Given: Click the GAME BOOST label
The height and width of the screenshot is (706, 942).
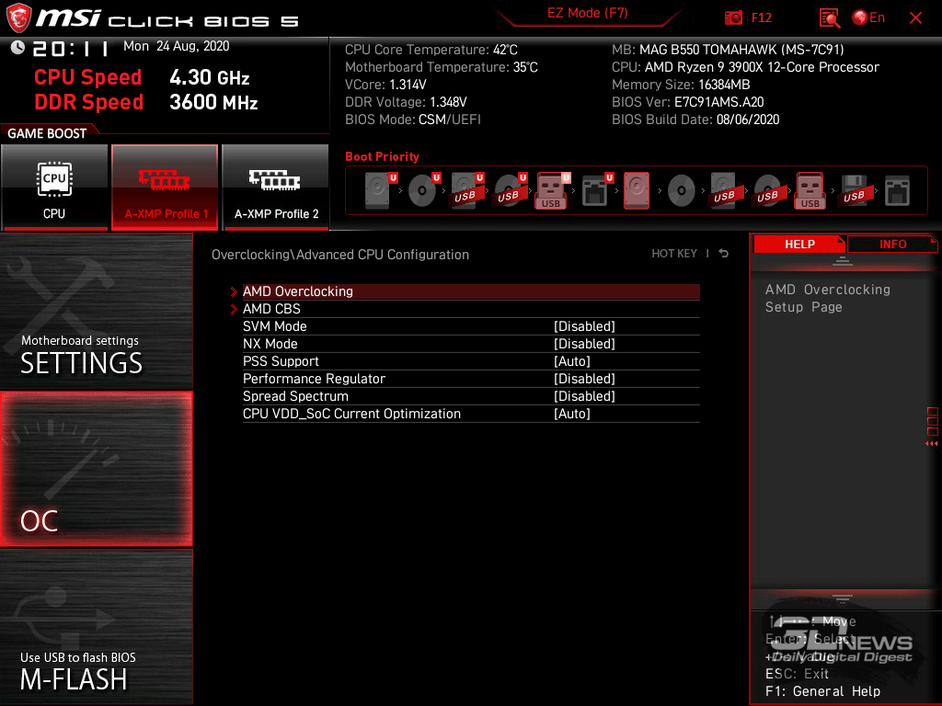Looking at the screenshot, I should click(x=47, y=133).
